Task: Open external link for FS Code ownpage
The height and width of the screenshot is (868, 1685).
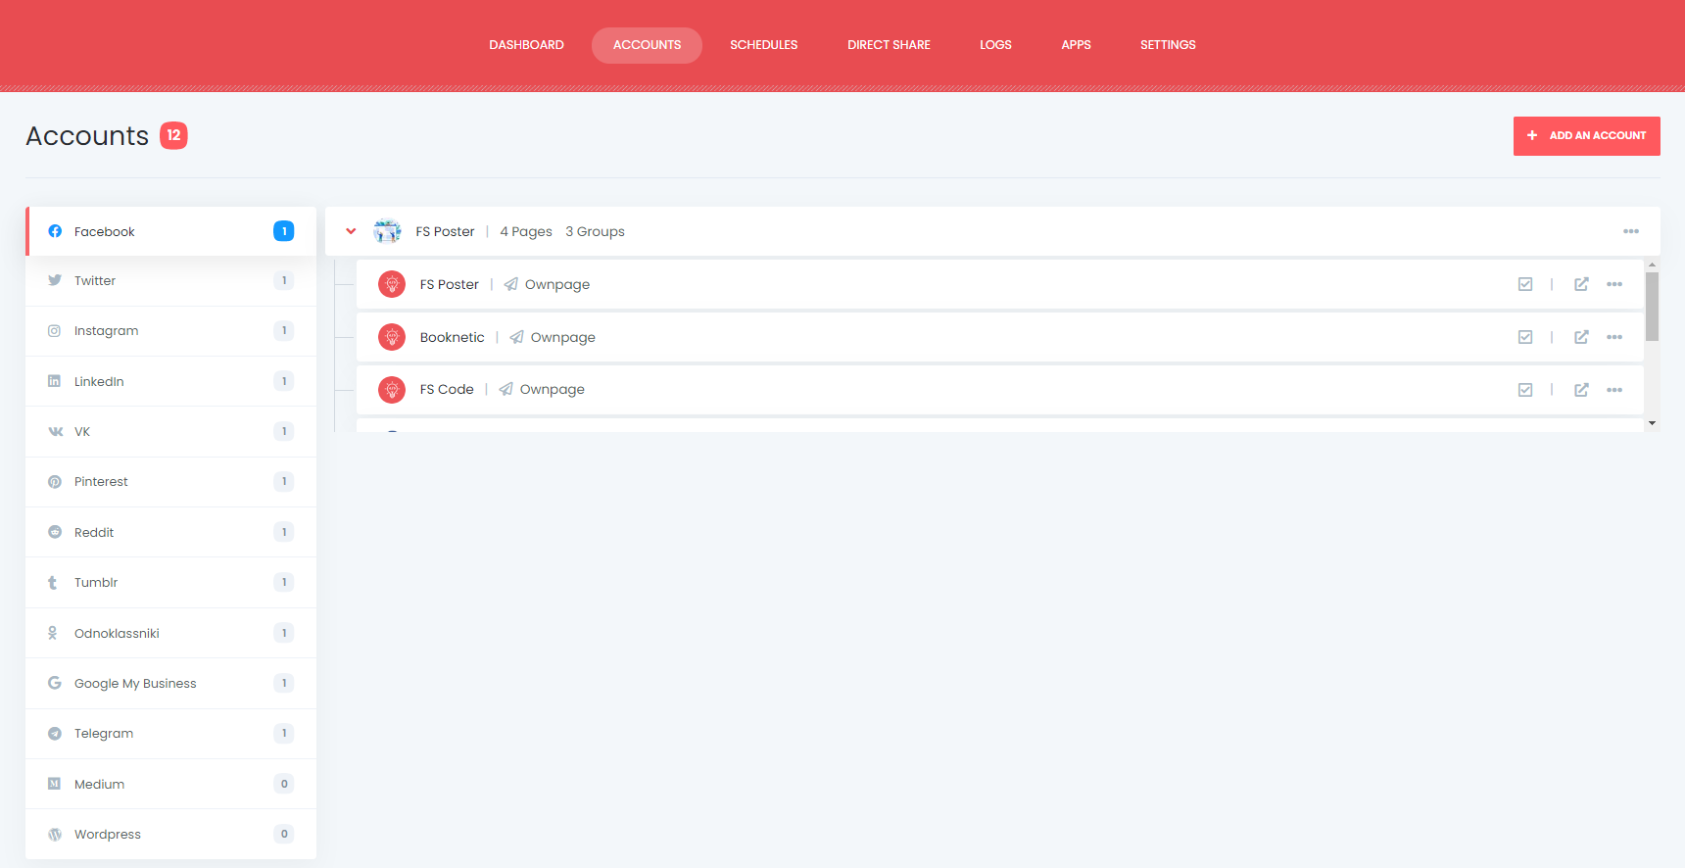Action: click(x=1581, y=390)
